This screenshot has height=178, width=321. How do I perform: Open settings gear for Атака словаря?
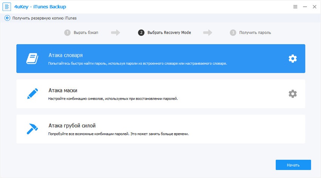click(x=293, y=59)
